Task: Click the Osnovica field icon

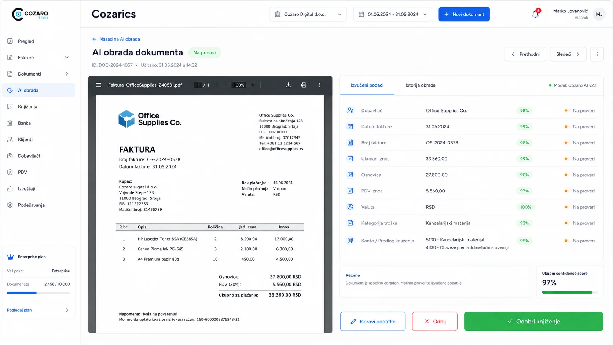Action: point(350,175)
